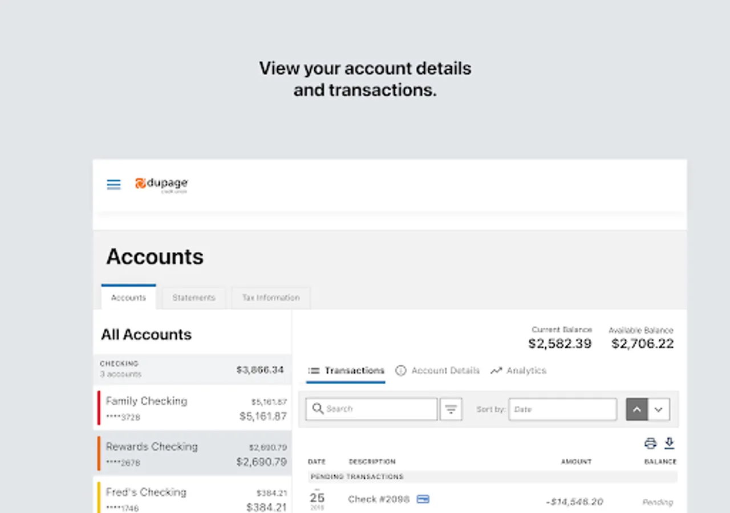Image resolution: width=730 pixels, height=513 pixels.
Task: Click the magnifier icon in the search box
Action: (318, 409)
